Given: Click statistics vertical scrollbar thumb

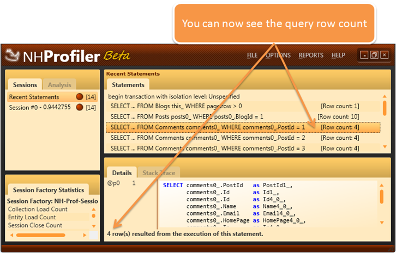Looking at the screenshot, I should click(x=94, y=216).
